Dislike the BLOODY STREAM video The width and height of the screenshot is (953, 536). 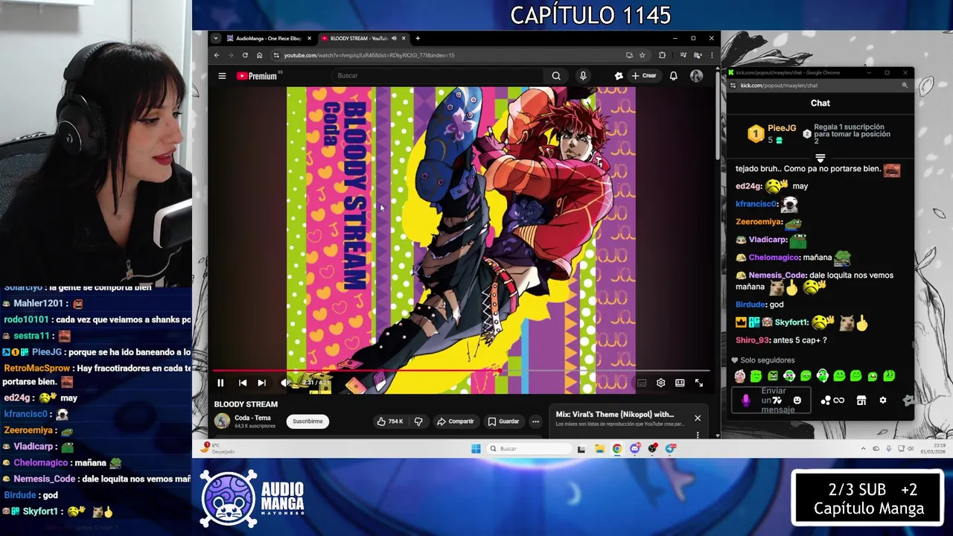click(x=418, y=421)
